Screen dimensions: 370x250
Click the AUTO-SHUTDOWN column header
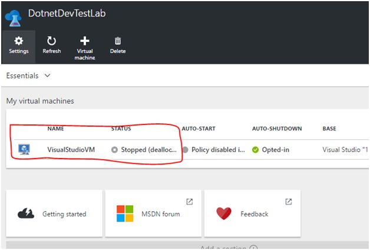[277, 129]
